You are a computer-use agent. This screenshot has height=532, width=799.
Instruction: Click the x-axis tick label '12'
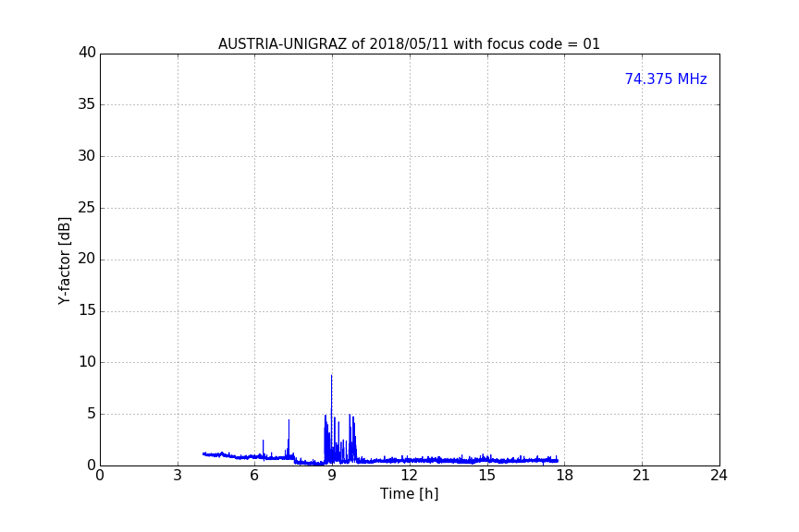click(410, 476)
